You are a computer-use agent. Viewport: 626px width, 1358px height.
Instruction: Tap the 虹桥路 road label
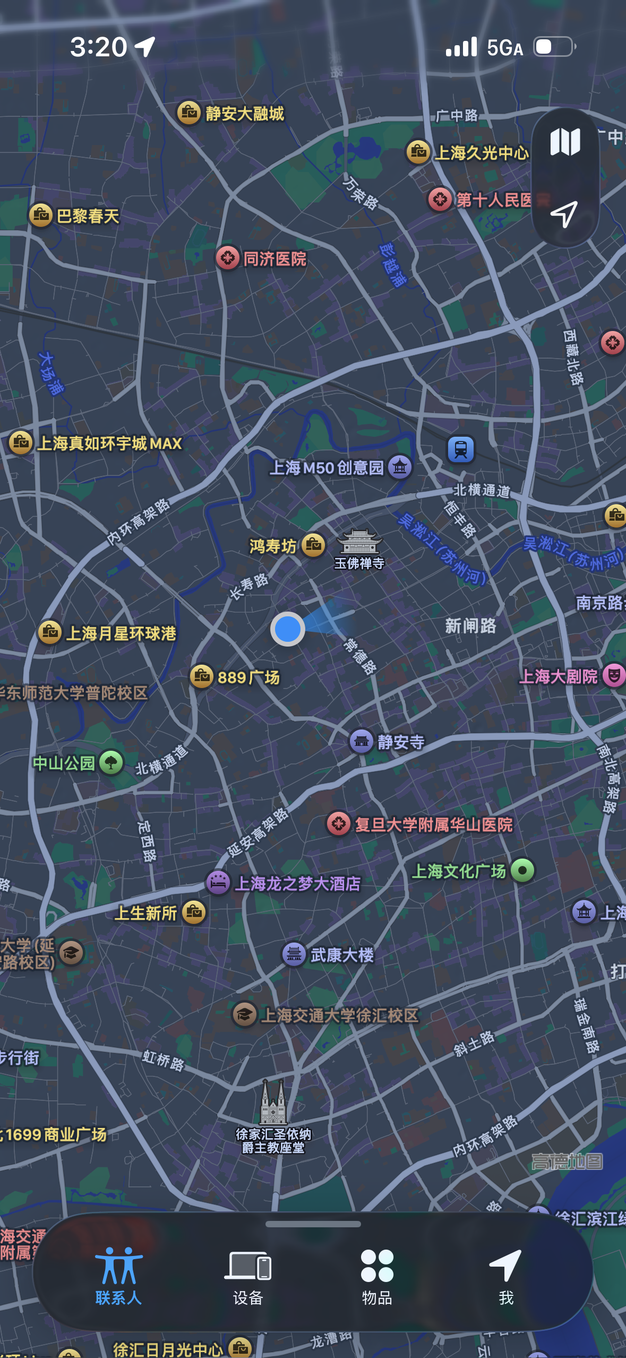(163, 1060)
